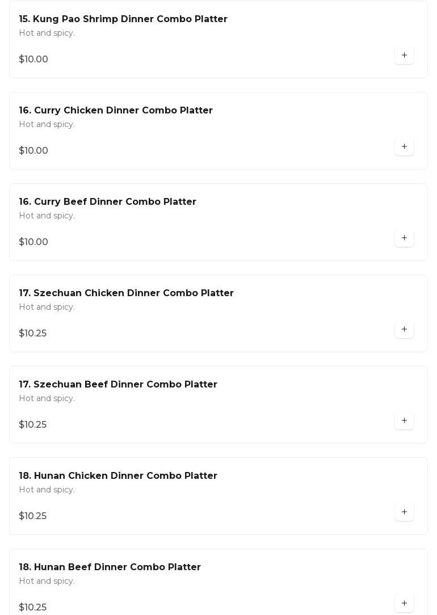Click 'Hot and spicy' under Curry Beef
The width and height of the screenshot is (437, 615).
pos(47,216)
